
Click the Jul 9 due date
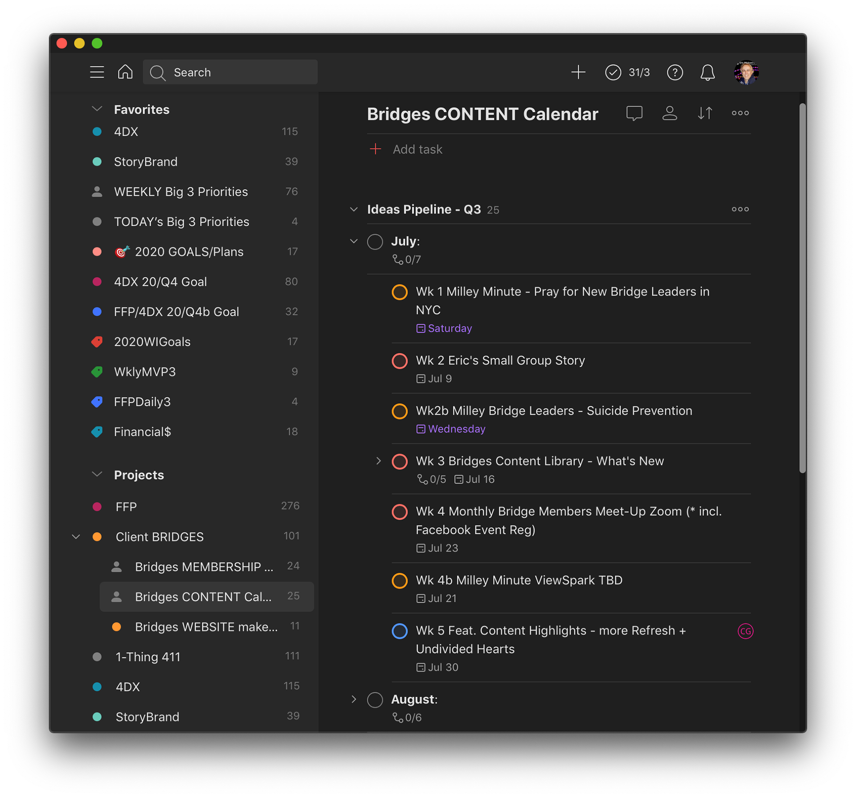click(434, 379)
